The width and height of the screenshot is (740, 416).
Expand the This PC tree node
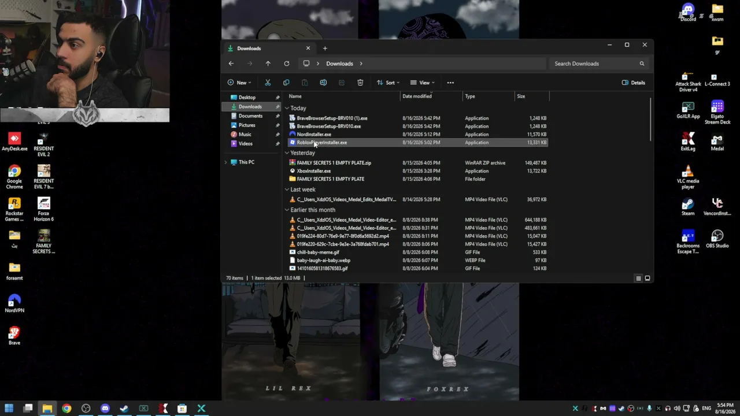(x=226, y=162)
